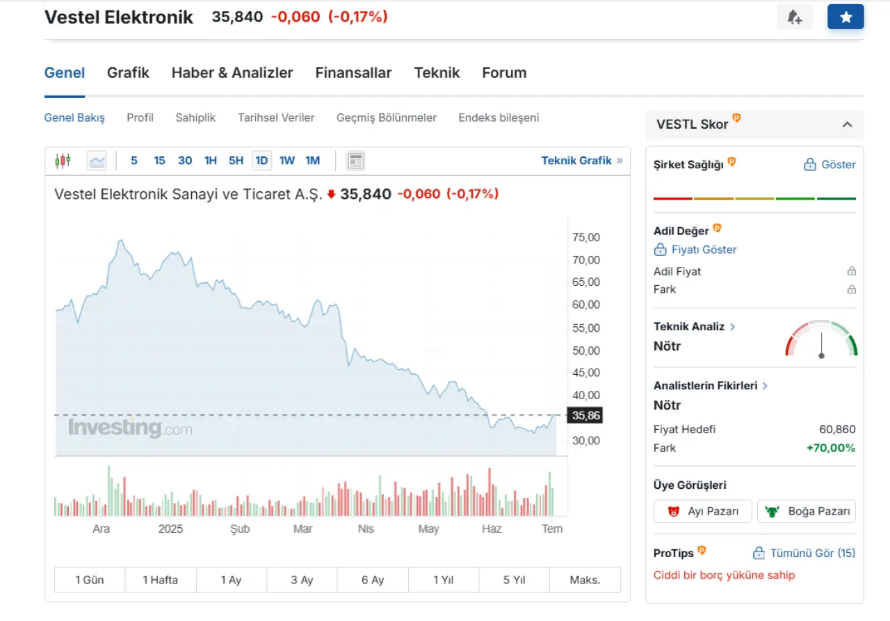
Task: Click the Şirket Sağlığı color health bar
Action: pyautogui.click(x=754, y=199)
